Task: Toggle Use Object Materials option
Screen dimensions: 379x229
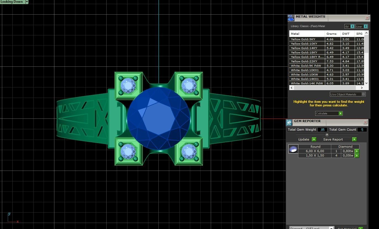Action: (x=348, y=94)
